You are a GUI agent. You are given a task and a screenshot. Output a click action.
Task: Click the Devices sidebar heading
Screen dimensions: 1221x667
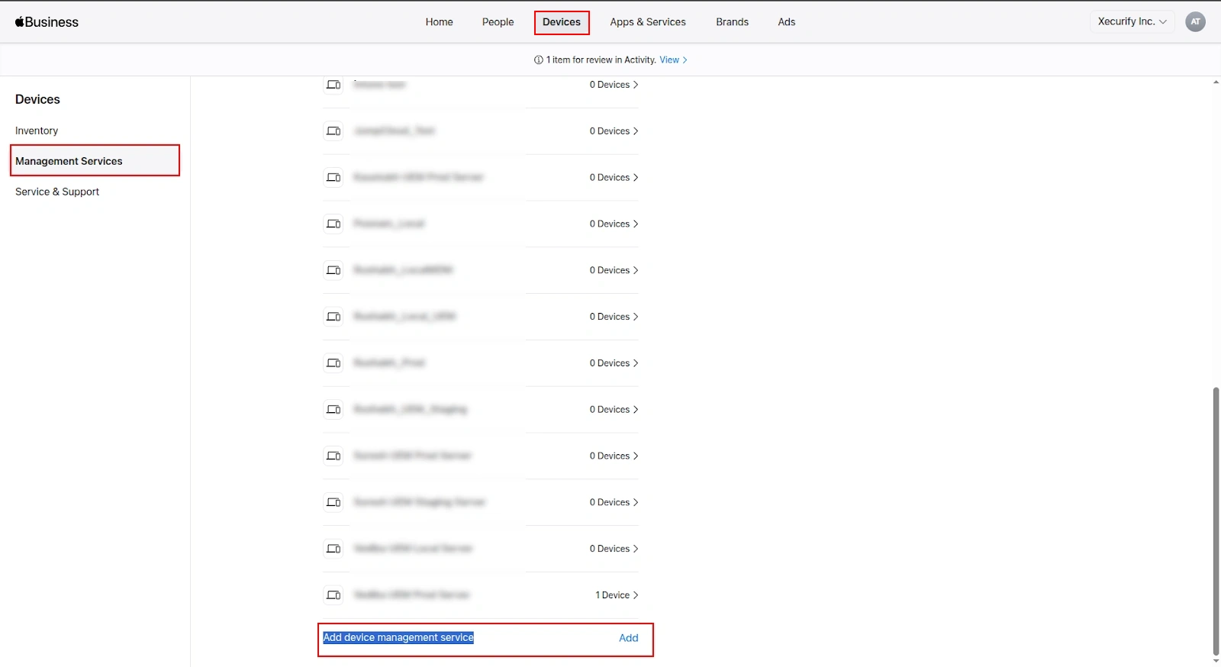click(37, 99)
